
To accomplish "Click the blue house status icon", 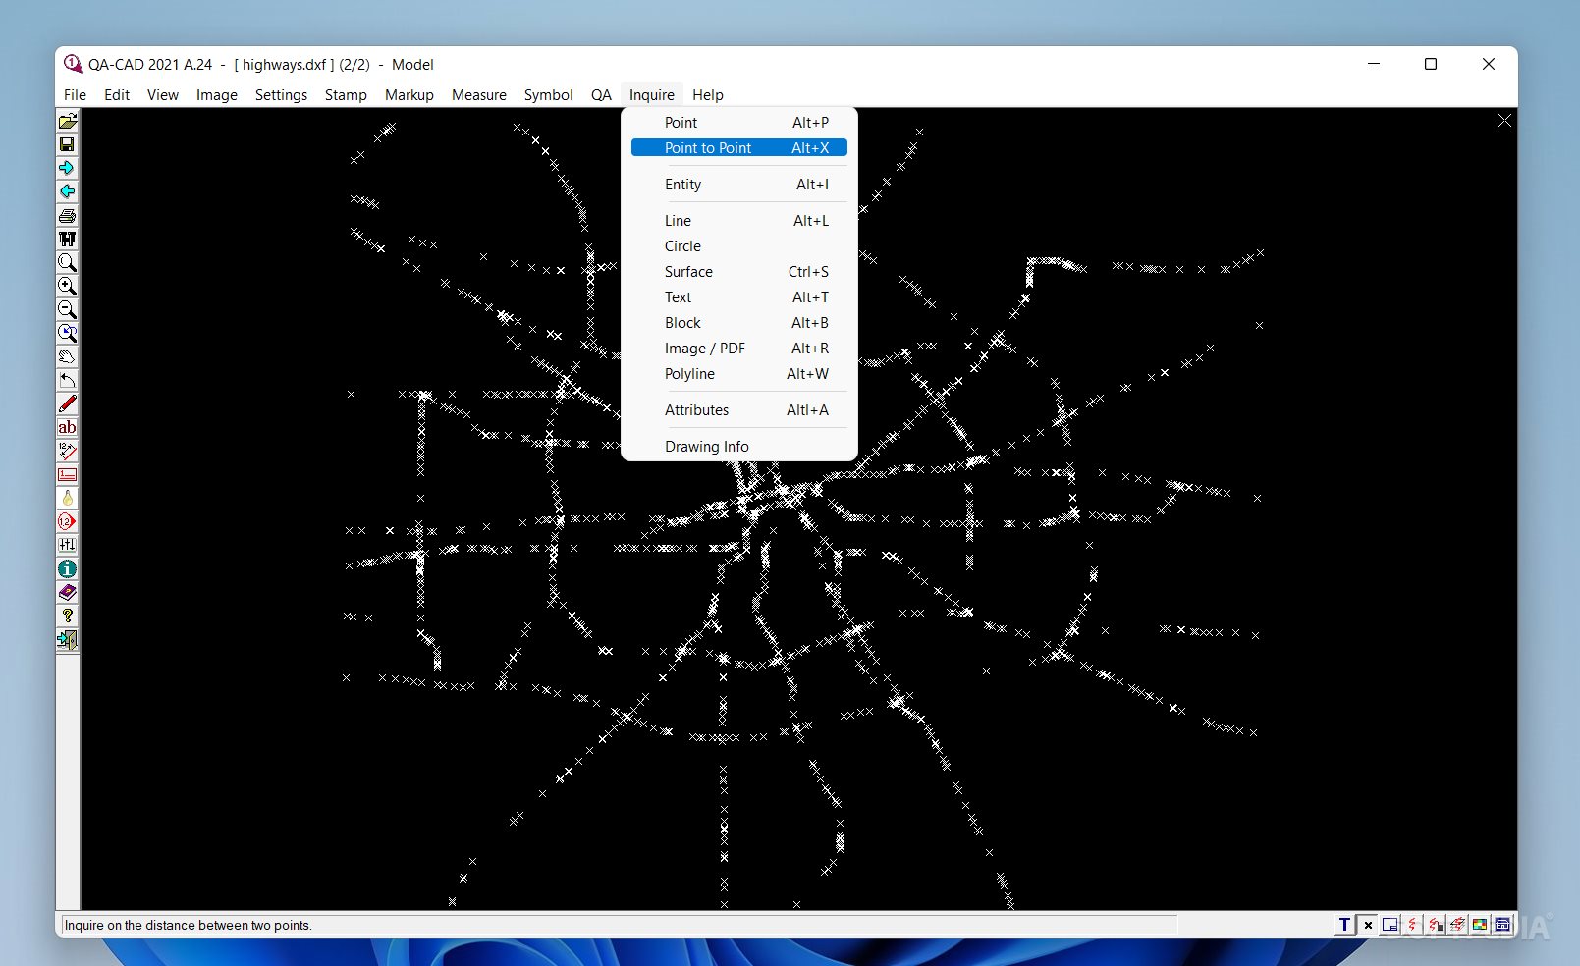I will [1502, 925].
